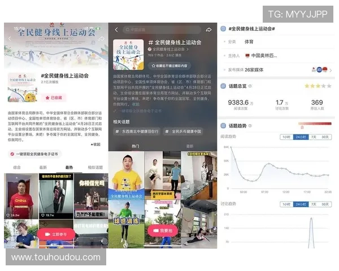Open the 相似话题 tab
339x271 pixels.
point(95,167)
